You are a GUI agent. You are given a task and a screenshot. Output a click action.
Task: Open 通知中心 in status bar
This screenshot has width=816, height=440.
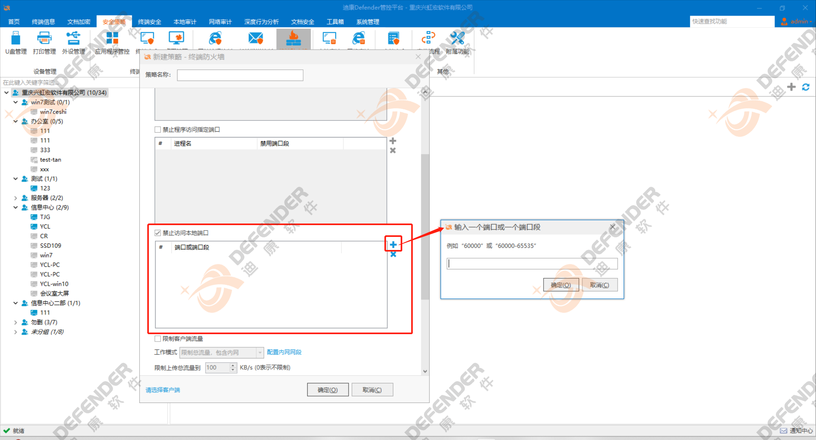click(x=796, y=431)
